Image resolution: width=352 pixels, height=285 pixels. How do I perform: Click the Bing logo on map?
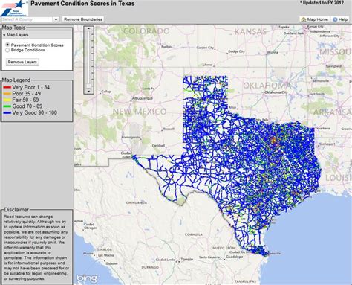(x=87, y=279)
